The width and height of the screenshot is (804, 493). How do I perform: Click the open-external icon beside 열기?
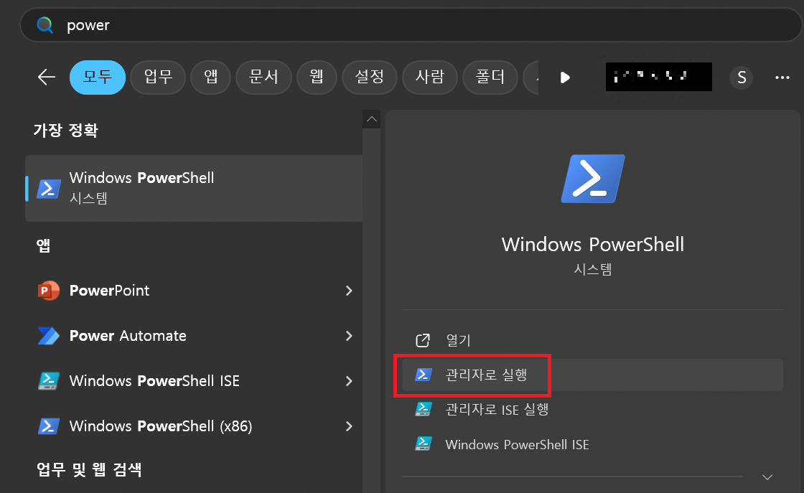(423, 340)
